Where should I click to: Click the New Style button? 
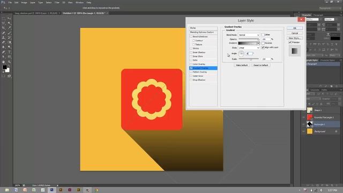pyautogui.click(x=295, y=38)
